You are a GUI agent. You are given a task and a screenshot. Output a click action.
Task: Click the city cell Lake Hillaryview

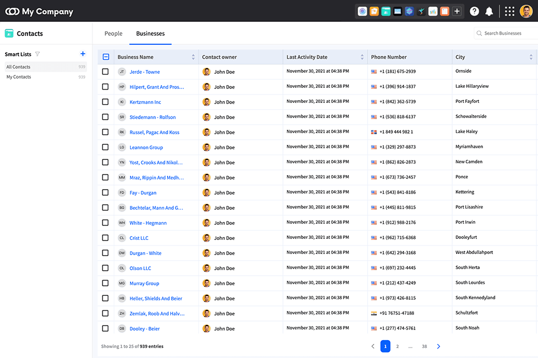pos(472,86)
